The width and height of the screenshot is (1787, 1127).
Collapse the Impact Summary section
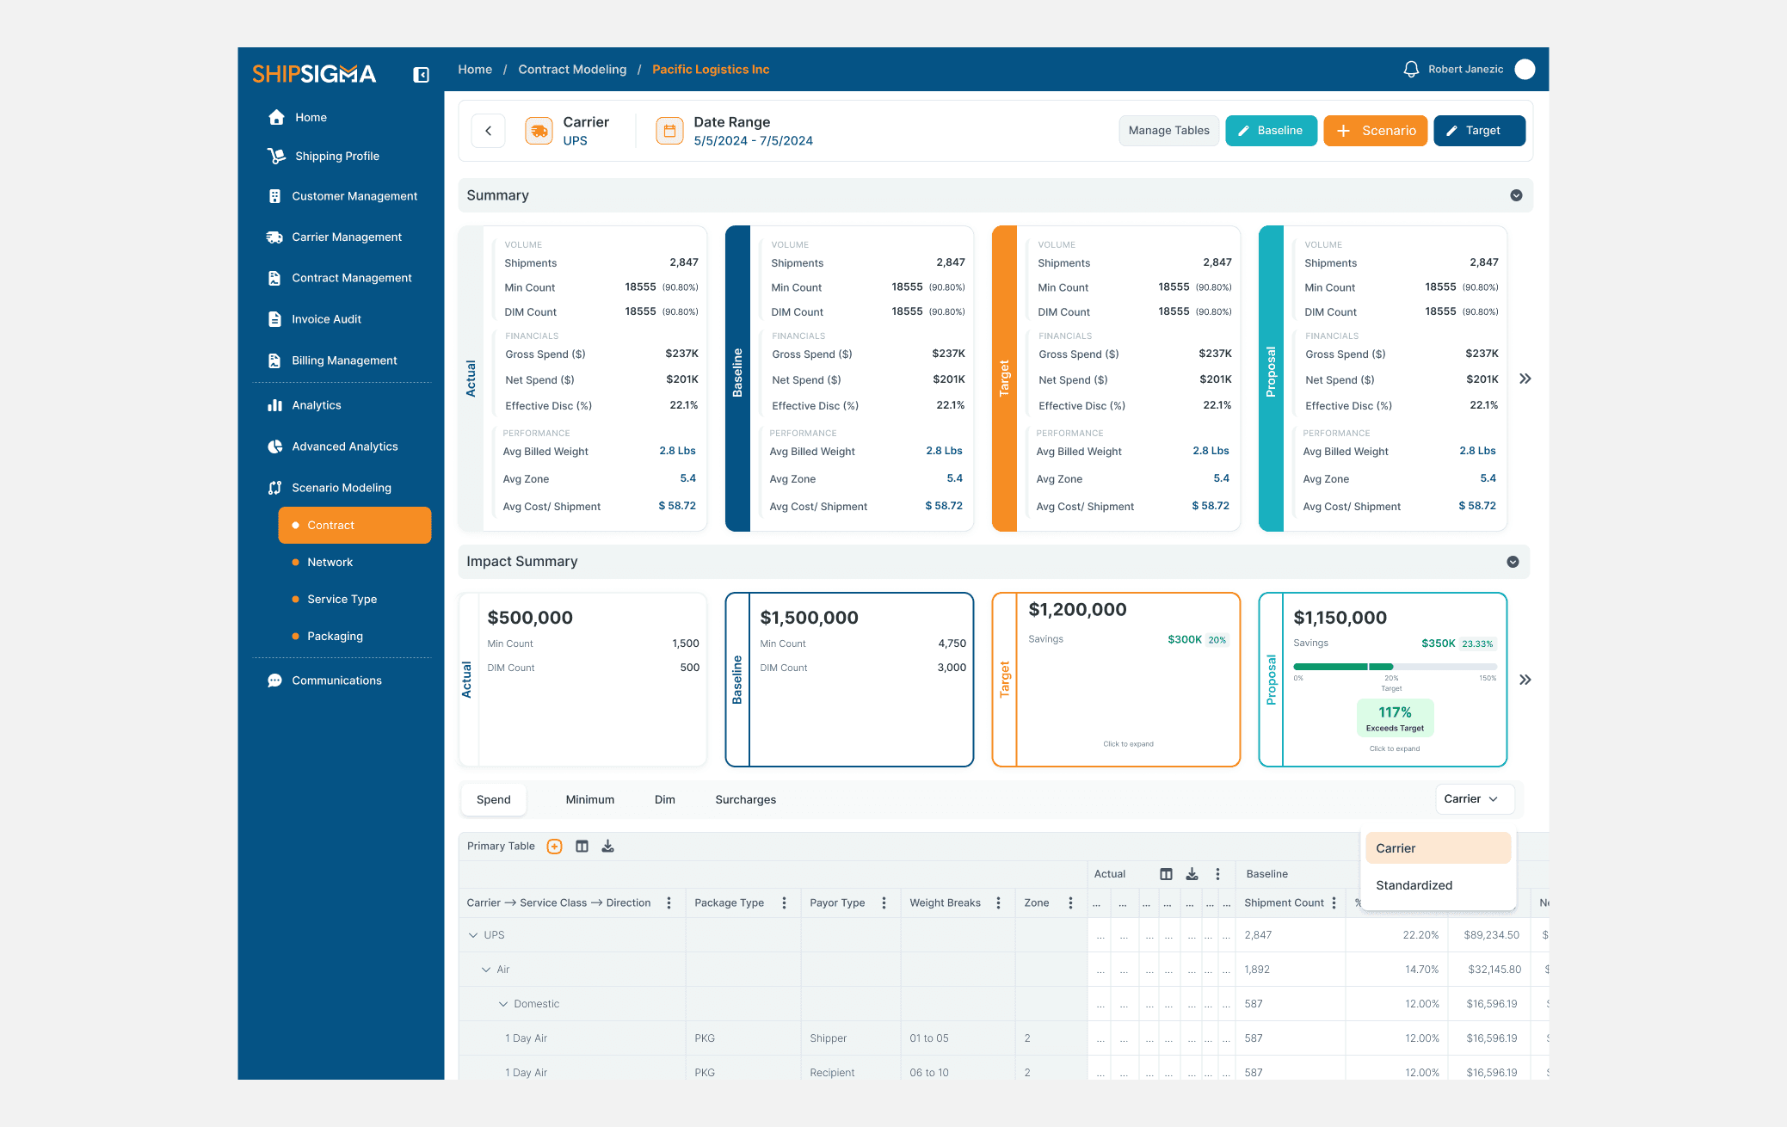(1513, 562)
